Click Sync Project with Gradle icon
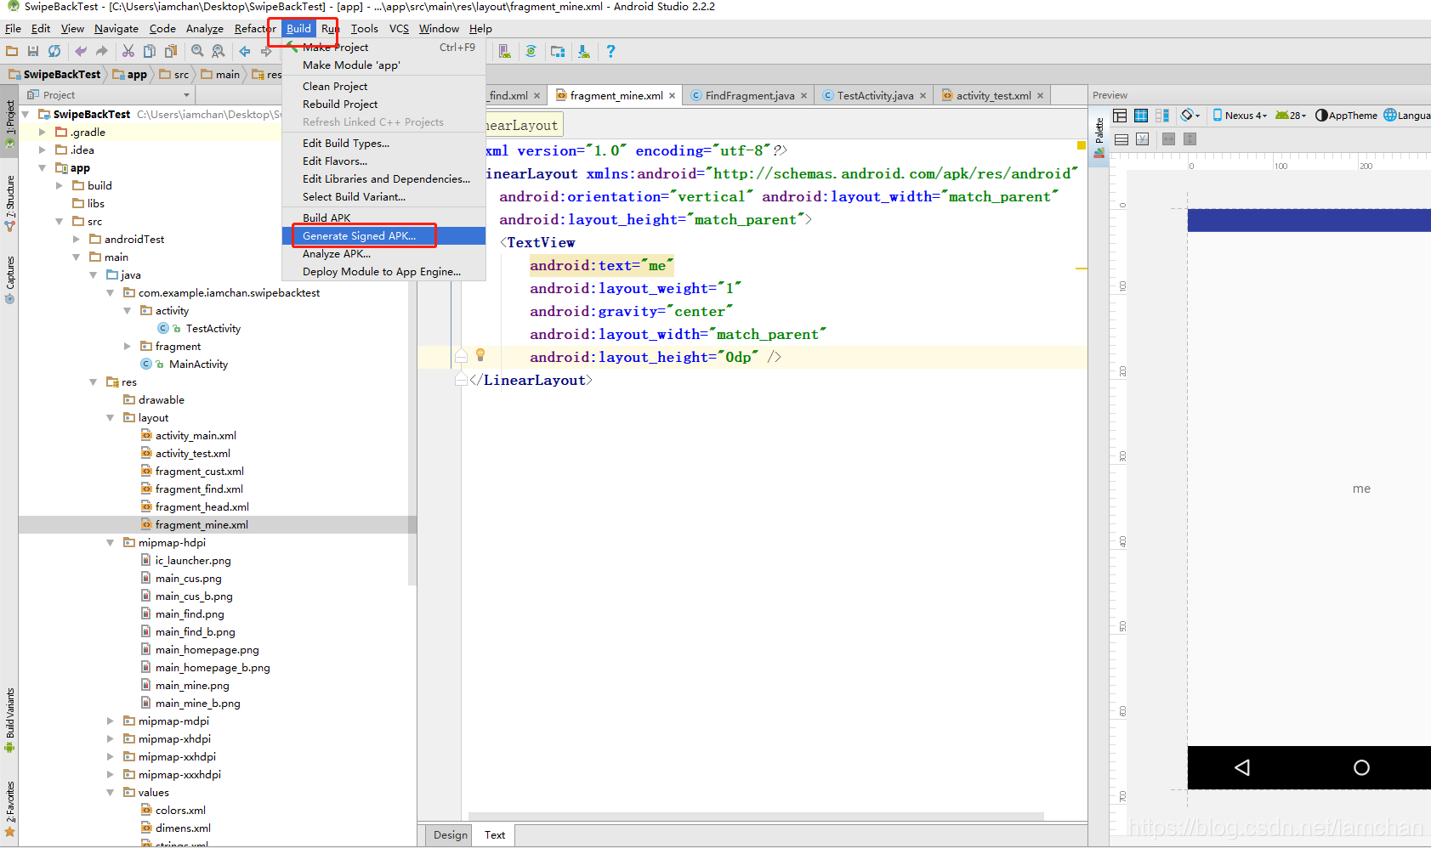Viewport: 1431px width, 848px height. 531,51
